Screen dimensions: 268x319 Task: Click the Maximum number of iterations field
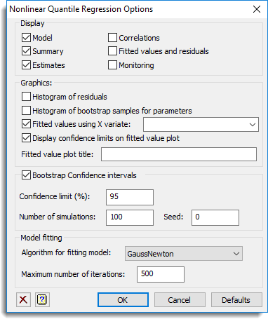point(161,274)
